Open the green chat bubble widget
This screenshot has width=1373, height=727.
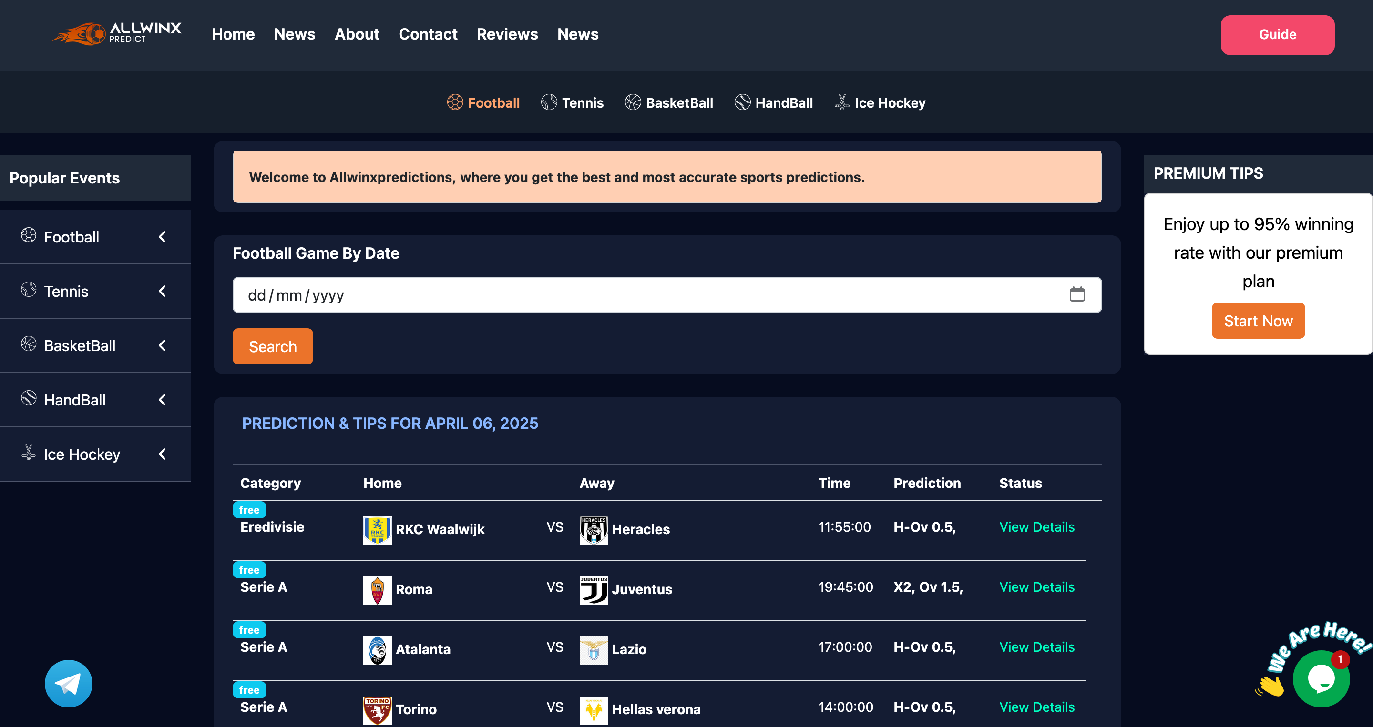pyautogui.click(x=1322, y=679)
